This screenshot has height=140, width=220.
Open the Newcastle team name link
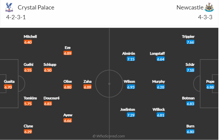click(x=189, y=7)
